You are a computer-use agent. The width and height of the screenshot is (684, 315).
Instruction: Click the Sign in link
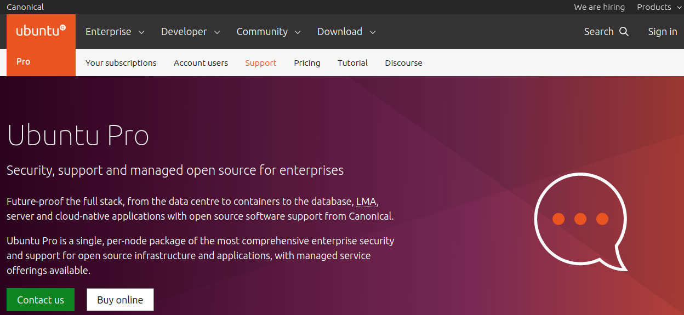(x=662, y=32)
